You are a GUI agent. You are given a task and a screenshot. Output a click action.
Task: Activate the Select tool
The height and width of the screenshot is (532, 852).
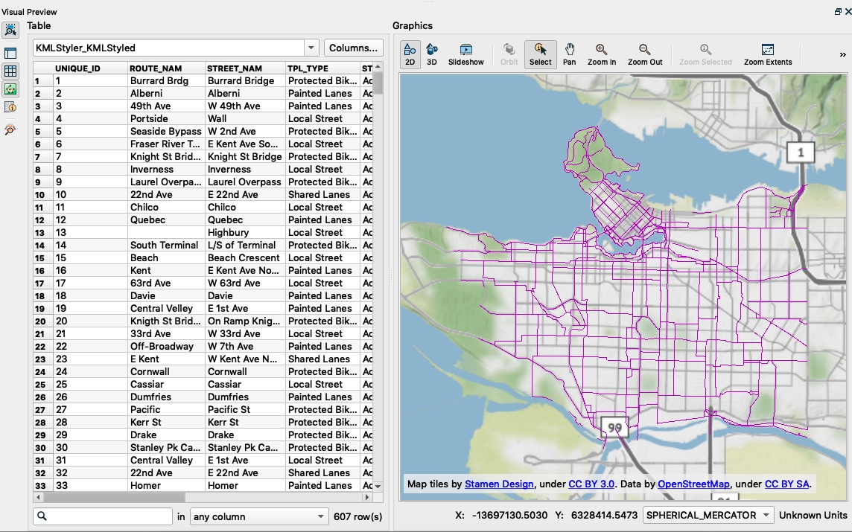point(540,54)
